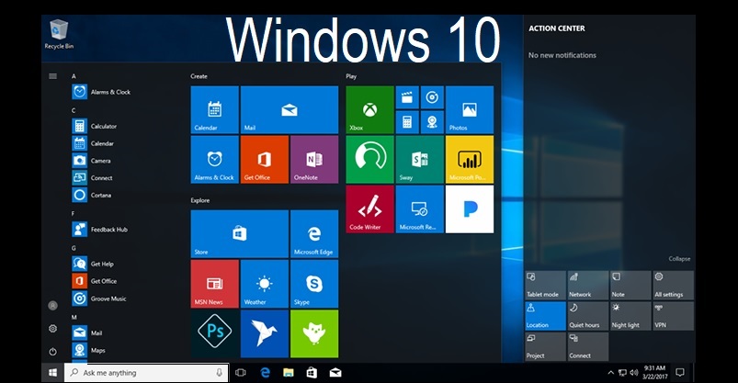Screen dimensions: 738x383
Task: Click the Power icon in Start sidebar
Action: click(x=52, y=352)
